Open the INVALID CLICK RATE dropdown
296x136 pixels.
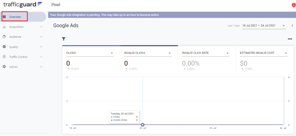click(x=227, y=53)
